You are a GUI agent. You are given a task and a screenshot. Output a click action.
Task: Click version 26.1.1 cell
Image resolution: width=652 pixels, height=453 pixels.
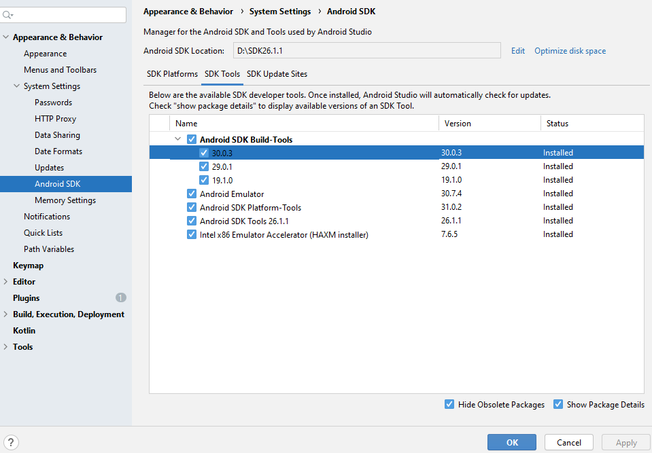coord(451,221)
